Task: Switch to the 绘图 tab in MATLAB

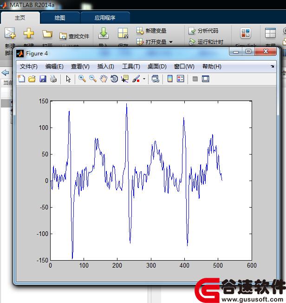Action: 60,18
